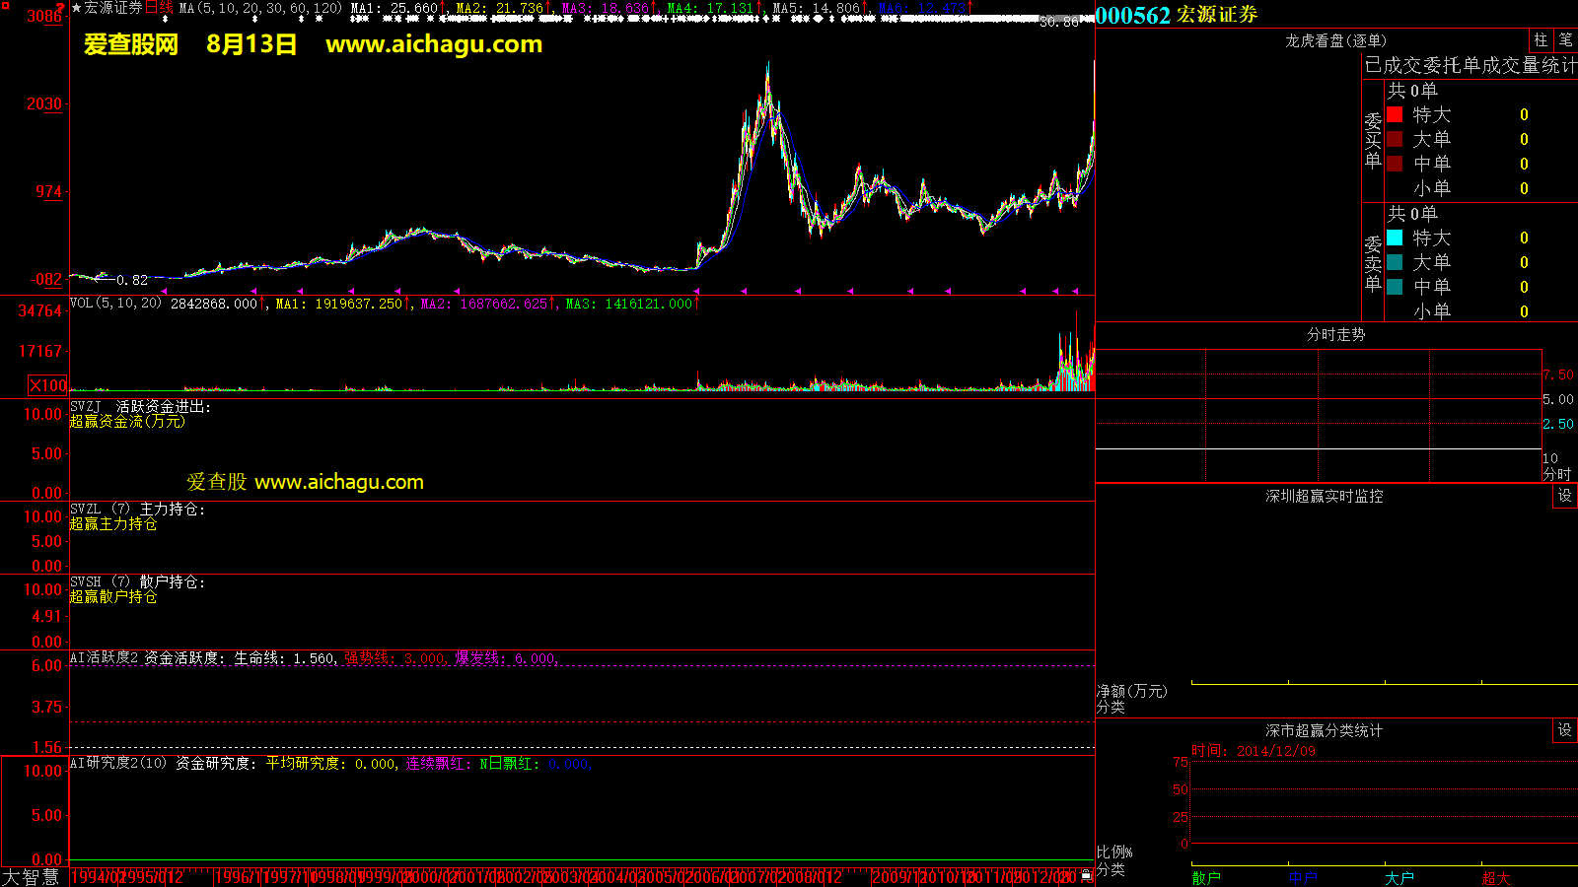
Task: Select the 散户 category at bottom right
Action: tap(1205, 877)
